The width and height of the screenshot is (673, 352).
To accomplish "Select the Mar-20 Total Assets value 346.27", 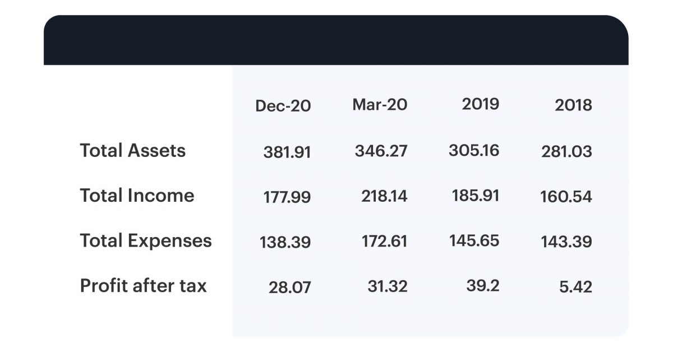I will pos(381,150).
